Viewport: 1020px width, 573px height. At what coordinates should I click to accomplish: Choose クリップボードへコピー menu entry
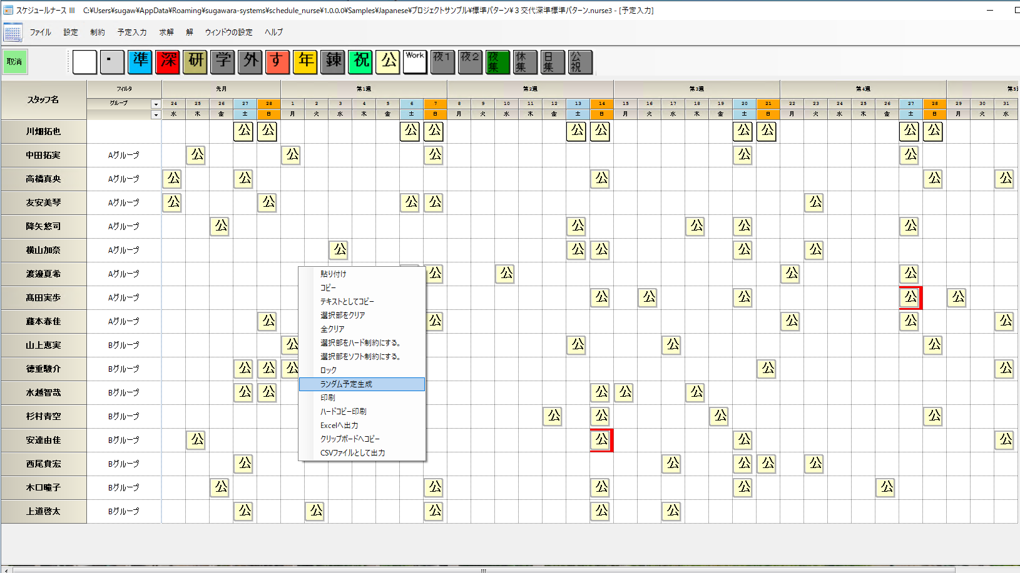pos(362,439)
